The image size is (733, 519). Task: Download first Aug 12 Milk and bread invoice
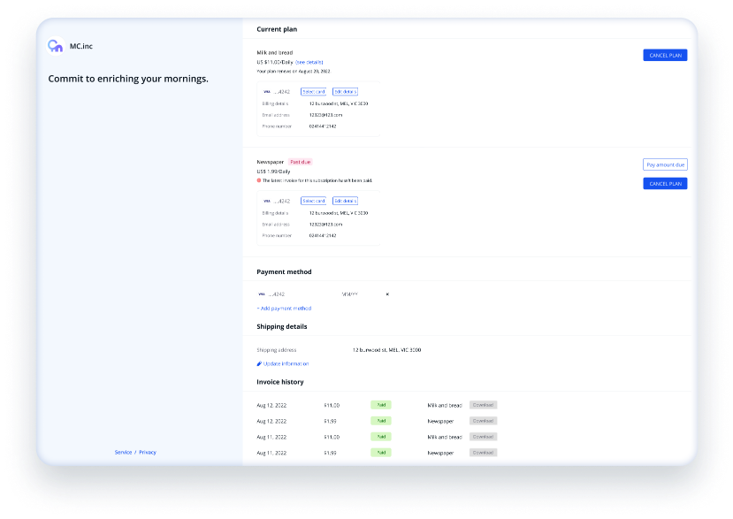(483, 405)
